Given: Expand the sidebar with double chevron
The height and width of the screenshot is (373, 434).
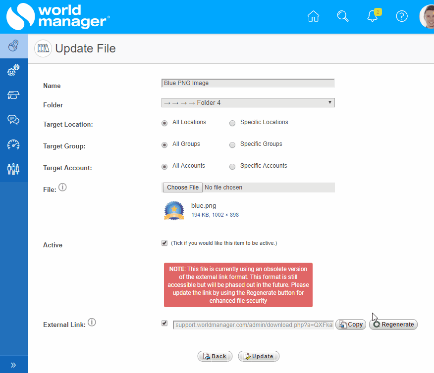Looking at the screenshot, I should pyautogui.click(x=13, y=365).
